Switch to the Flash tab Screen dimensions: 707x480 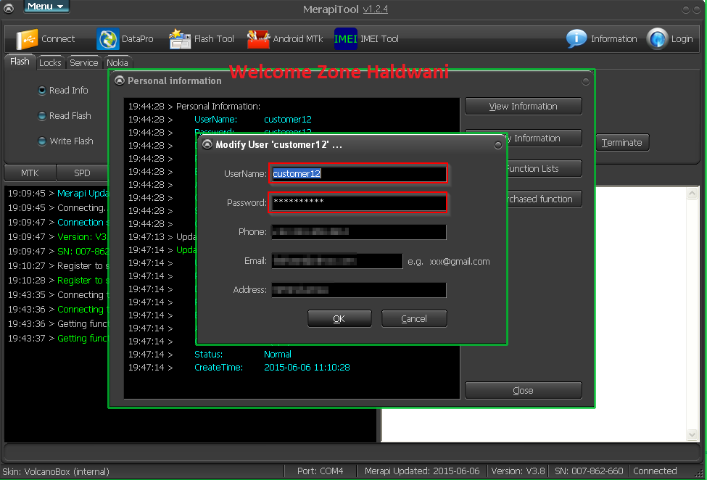coord(20,62)
